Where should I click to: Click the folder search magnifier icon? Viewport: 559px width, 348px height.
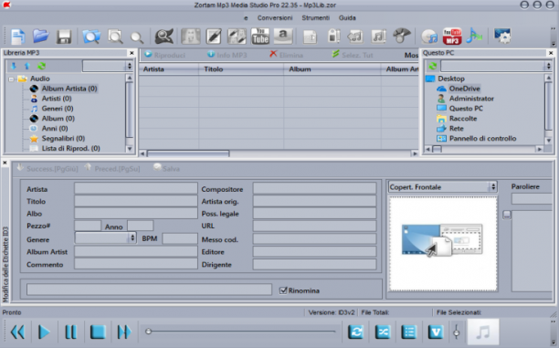click(x=91, y=37)
